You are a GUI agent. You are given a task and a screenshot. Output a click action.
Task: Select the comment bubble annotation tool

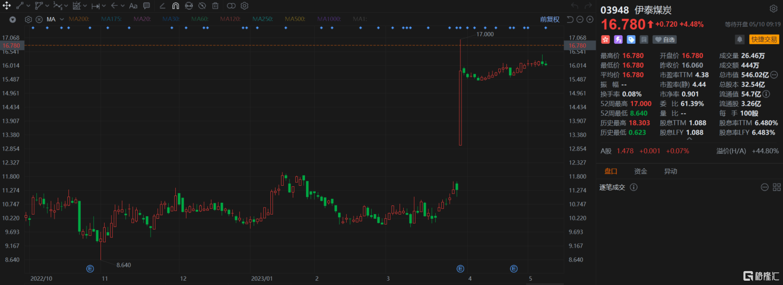point(146,6)
